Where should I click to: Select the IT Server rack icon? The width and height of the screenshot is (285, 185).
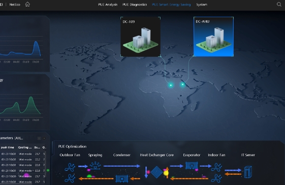pyautogui.click(x=248, y=172)
